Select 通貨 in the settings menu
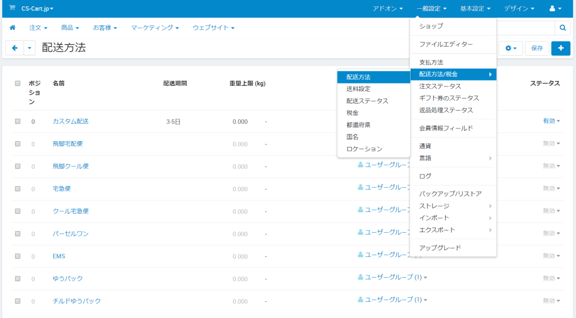The height and width of the screenshot is (318, 576). 453,146
